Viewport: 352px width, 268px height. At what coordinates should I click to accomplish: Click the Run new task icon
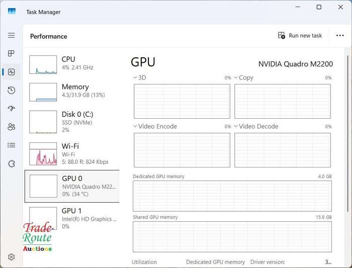[x=282, y=36]
